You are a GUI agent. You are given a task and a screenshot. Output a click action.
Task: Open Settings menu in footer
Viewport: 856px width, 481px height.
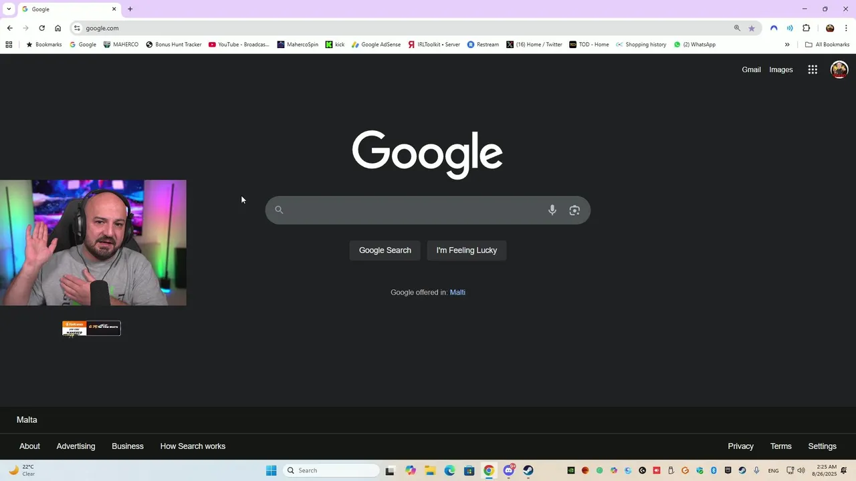822,446
